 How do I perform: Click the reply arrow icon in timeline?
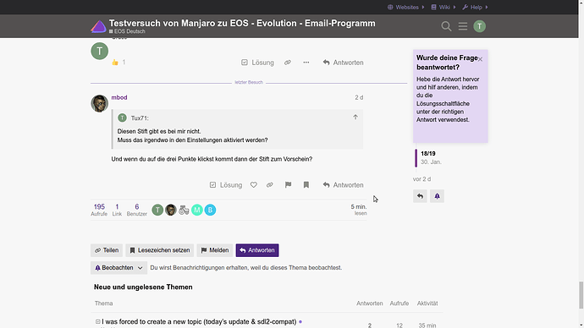tap(420, 196)
